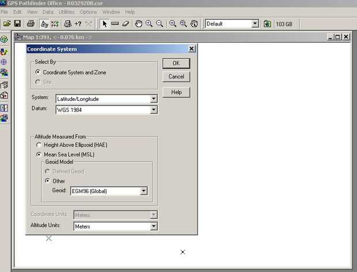357x272 pixels.
Task: Click OK in Coordinate System dialog
Action: coord(176,63)
